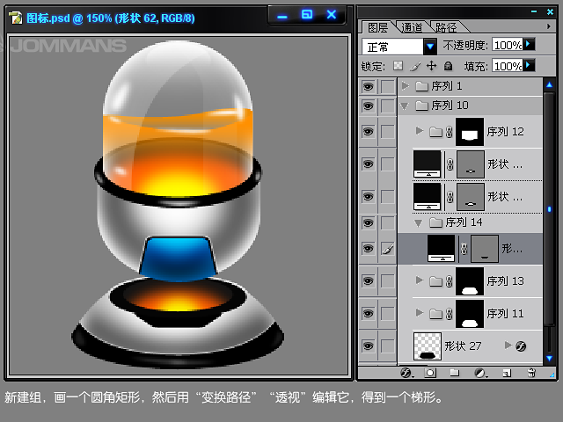The height and width of the screenshot is (422, 563).
Task: Switch to the 通道 tab
Action: pos(412,27)
